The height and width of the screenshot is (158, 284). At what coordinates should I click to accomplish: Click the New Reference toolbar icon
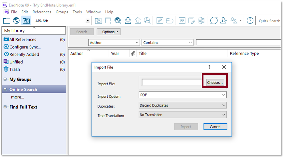click(x=108, y=21)
